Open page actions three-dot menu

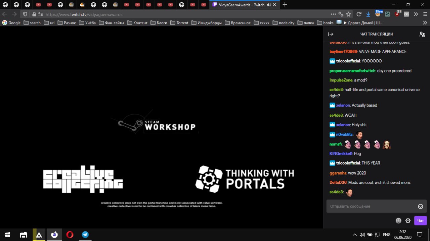click(333, 14)
